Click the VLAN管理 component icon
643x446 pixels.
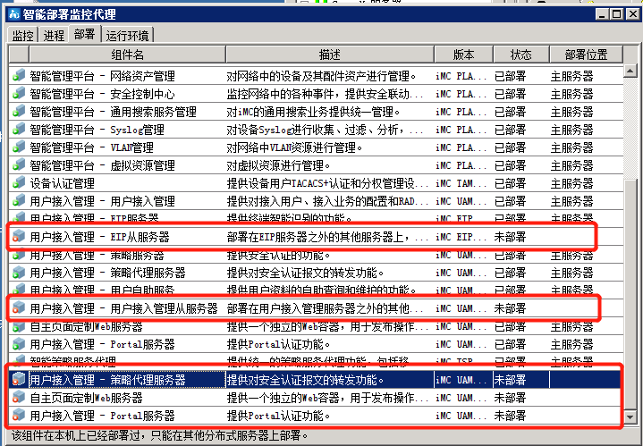pos(19,147)
